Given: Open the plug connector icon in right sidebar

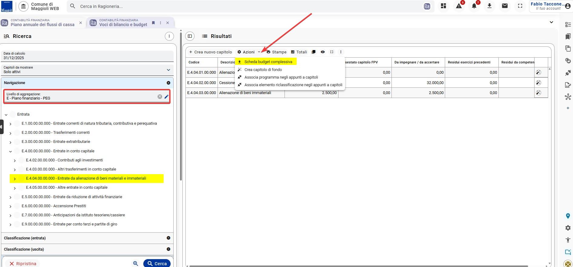Looking at the screenshot, I should click(x=568, y=73).
